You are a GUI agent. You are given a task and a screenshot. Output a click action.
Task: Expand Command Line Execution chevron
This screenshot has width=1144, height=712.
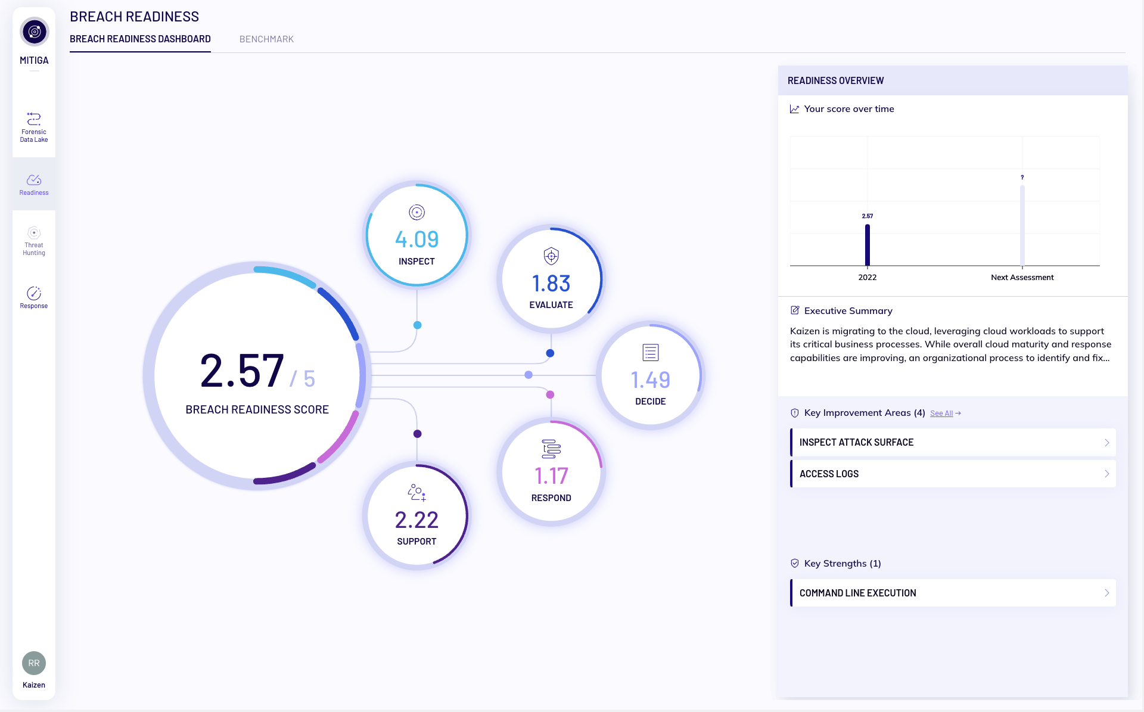click(1106, 593)
